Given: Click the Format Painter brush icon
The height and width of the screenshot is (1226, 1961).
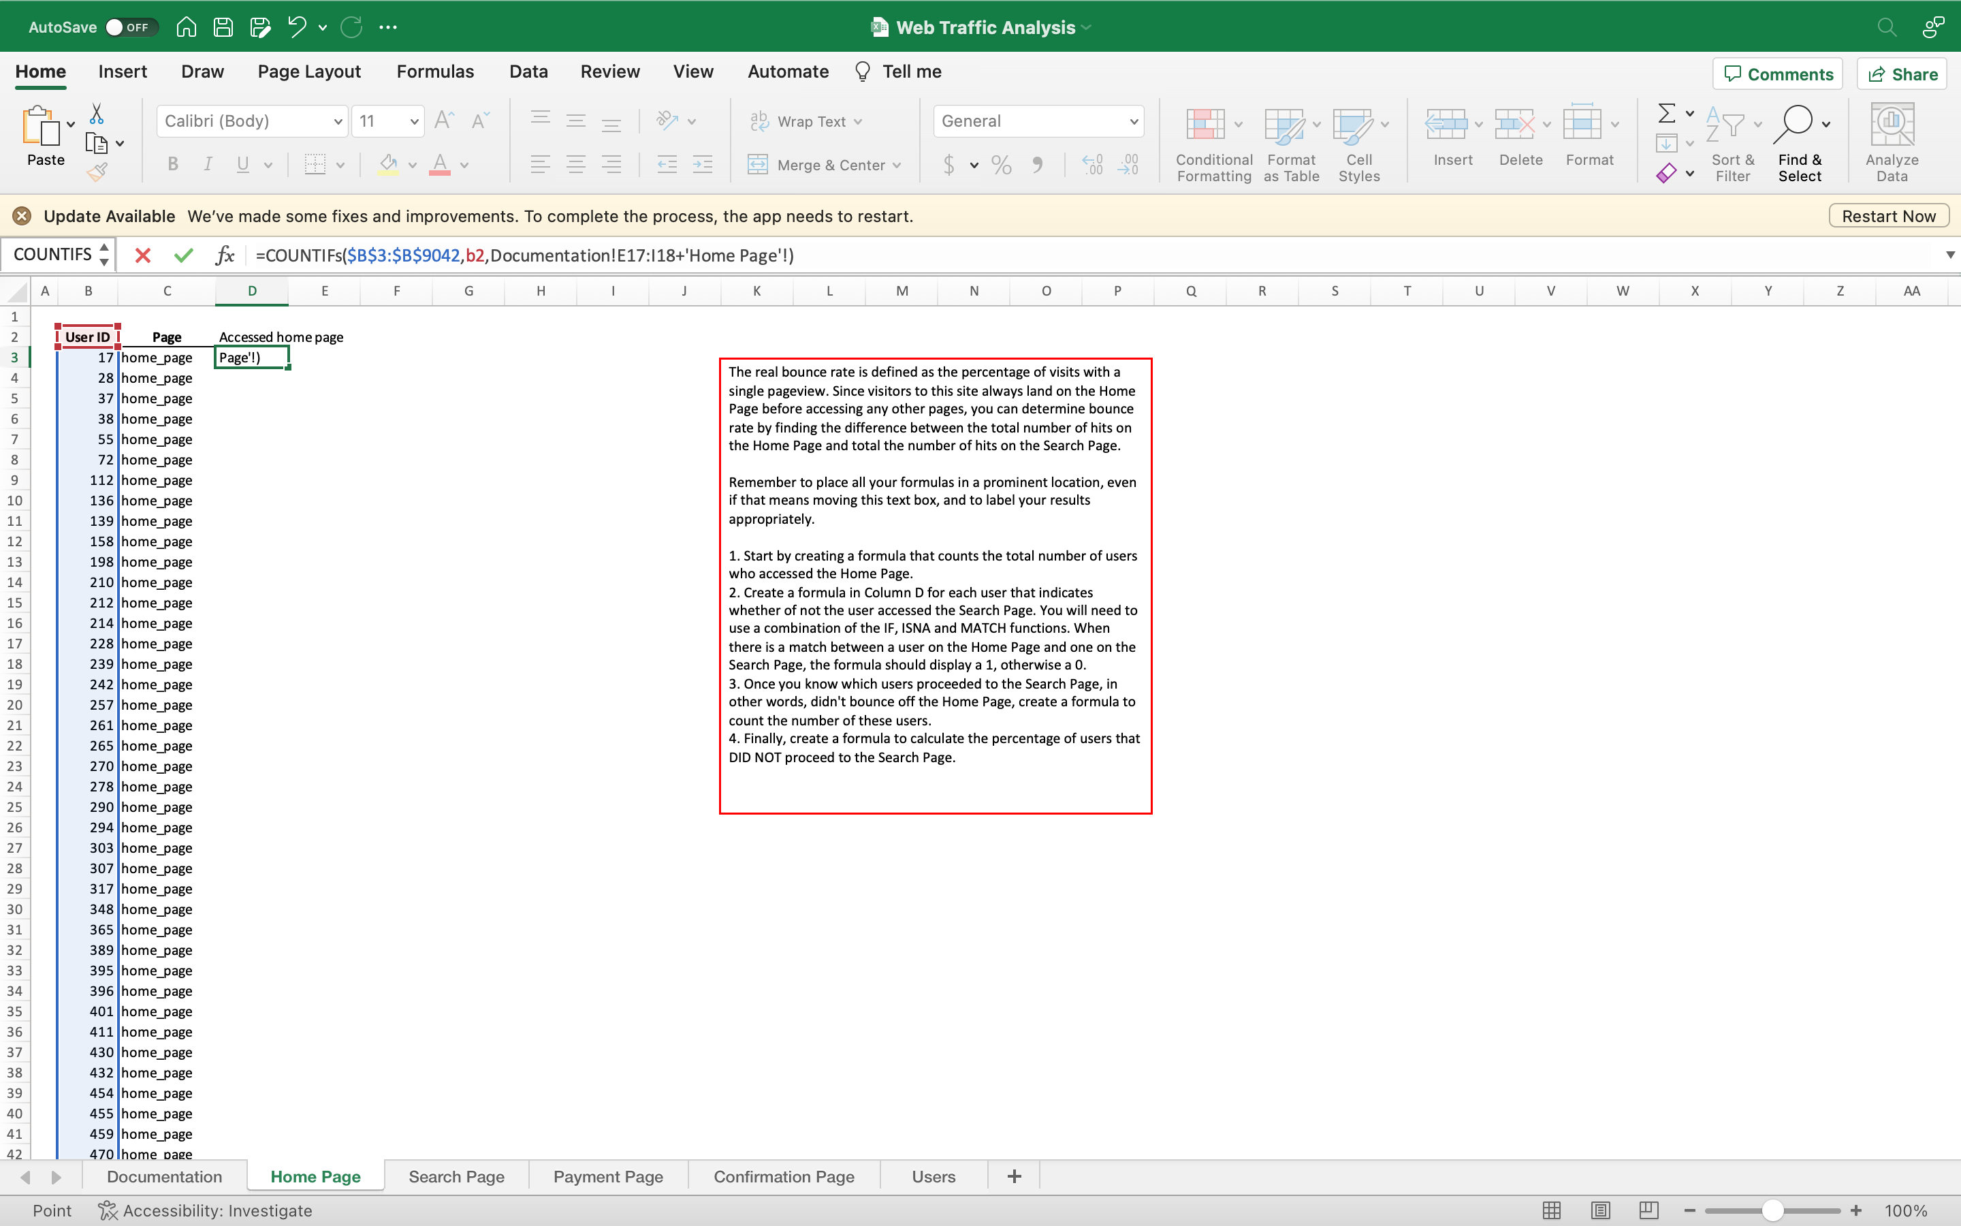Looking at the screenshot, I should [97, 171].
